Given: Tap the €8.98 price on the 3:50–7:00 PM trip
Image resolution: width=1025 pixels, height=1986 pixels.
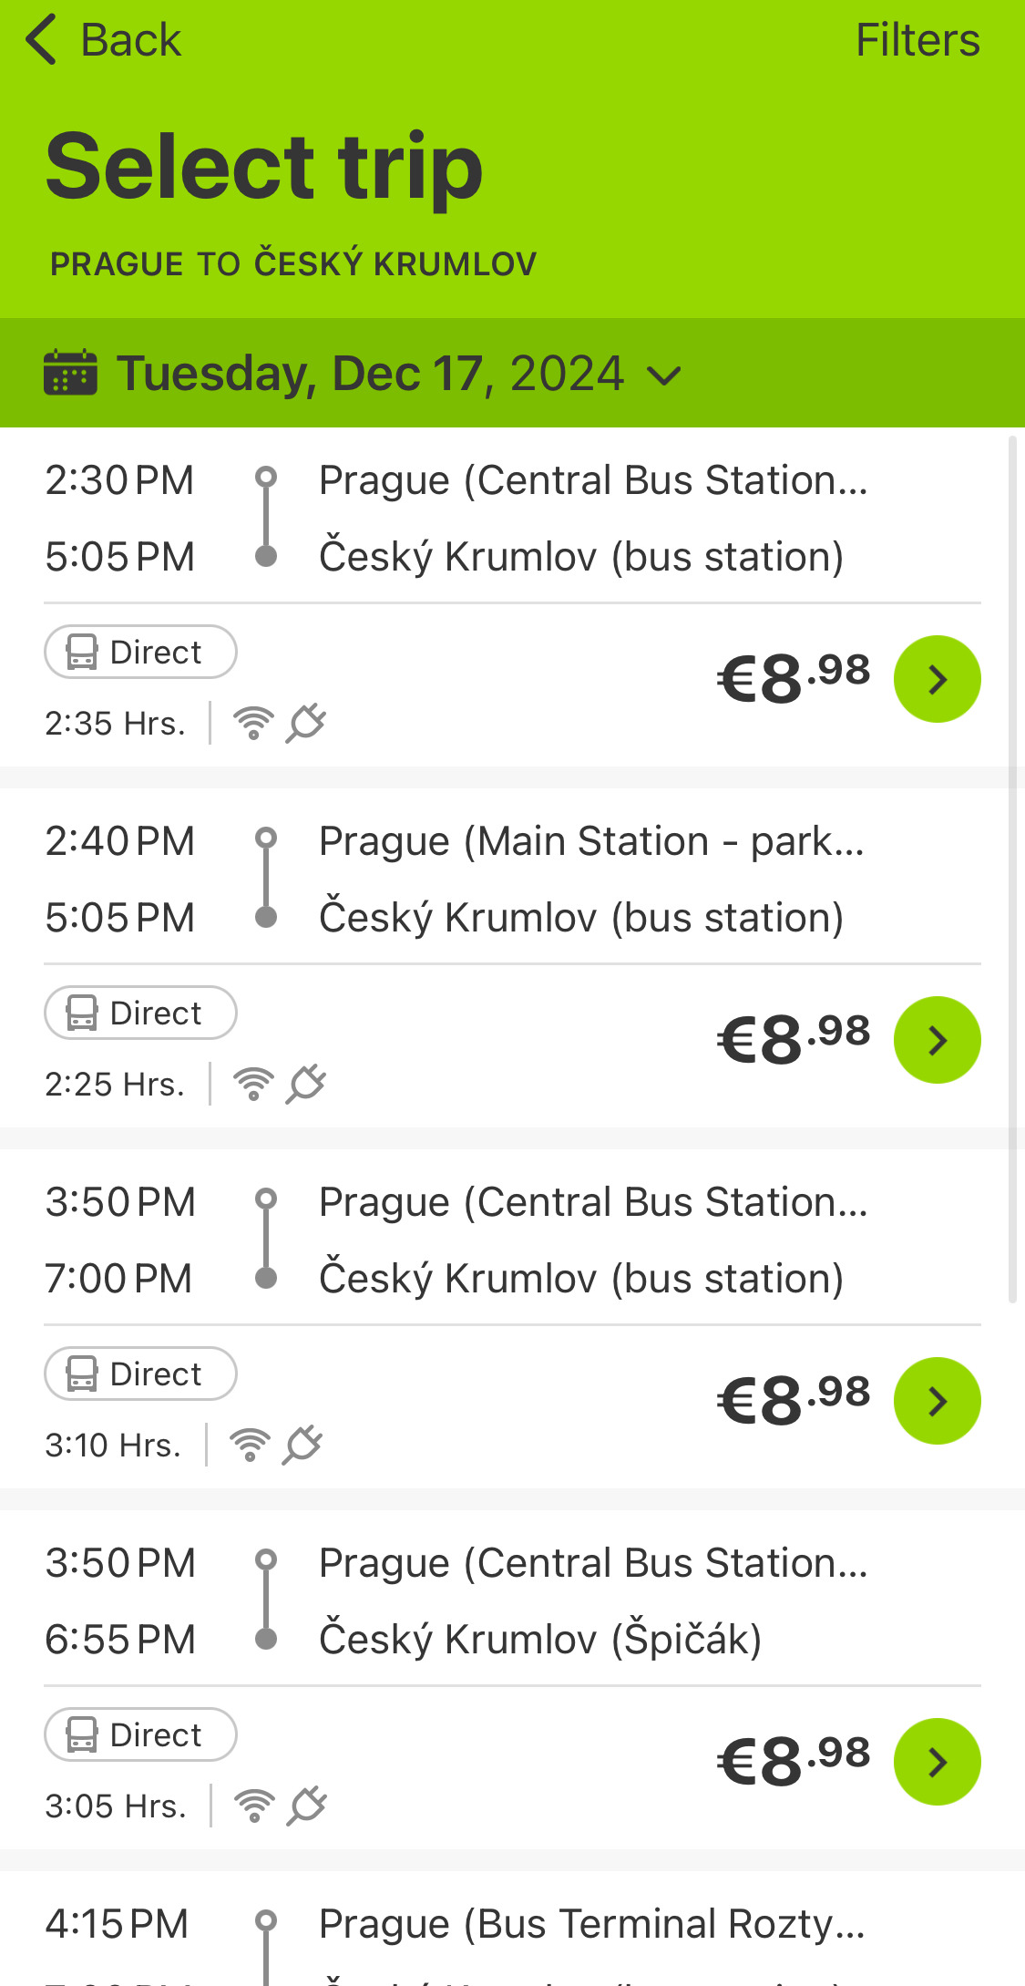Looking at the screenshot, I should [x=793, y=1401].
